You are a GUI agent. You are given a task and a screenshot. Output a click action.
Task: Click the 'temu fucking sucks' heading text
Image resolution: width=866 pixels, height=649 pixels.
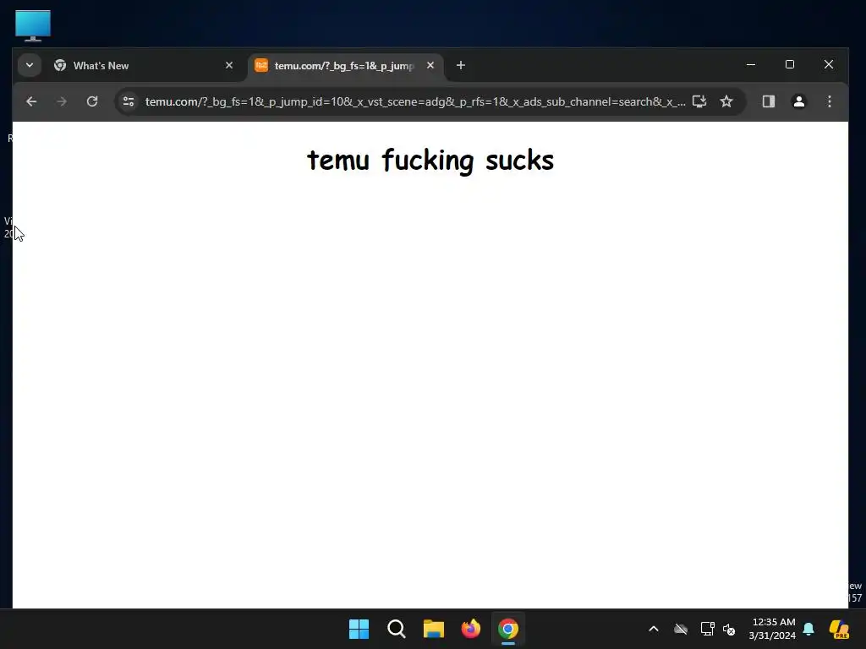click(430, 161)
